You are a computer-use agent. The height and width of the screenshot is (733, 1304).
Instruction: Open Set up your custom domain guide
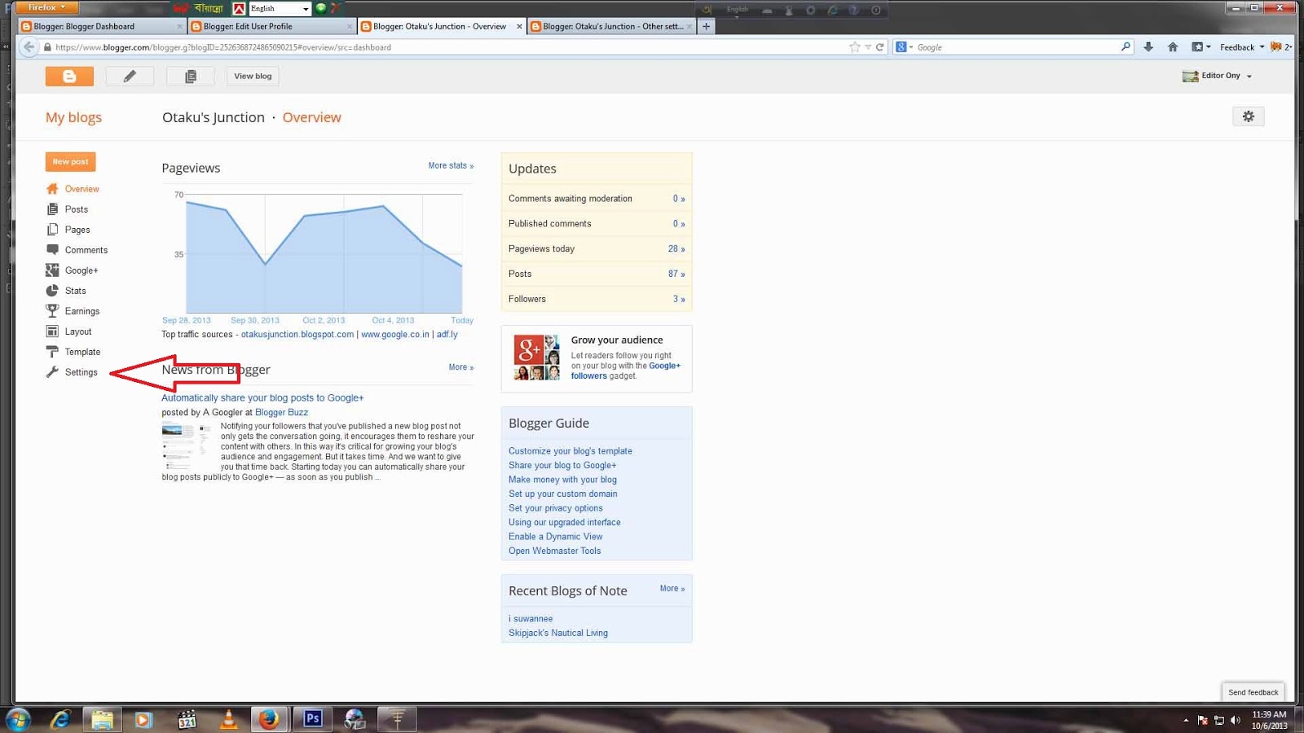563,494
